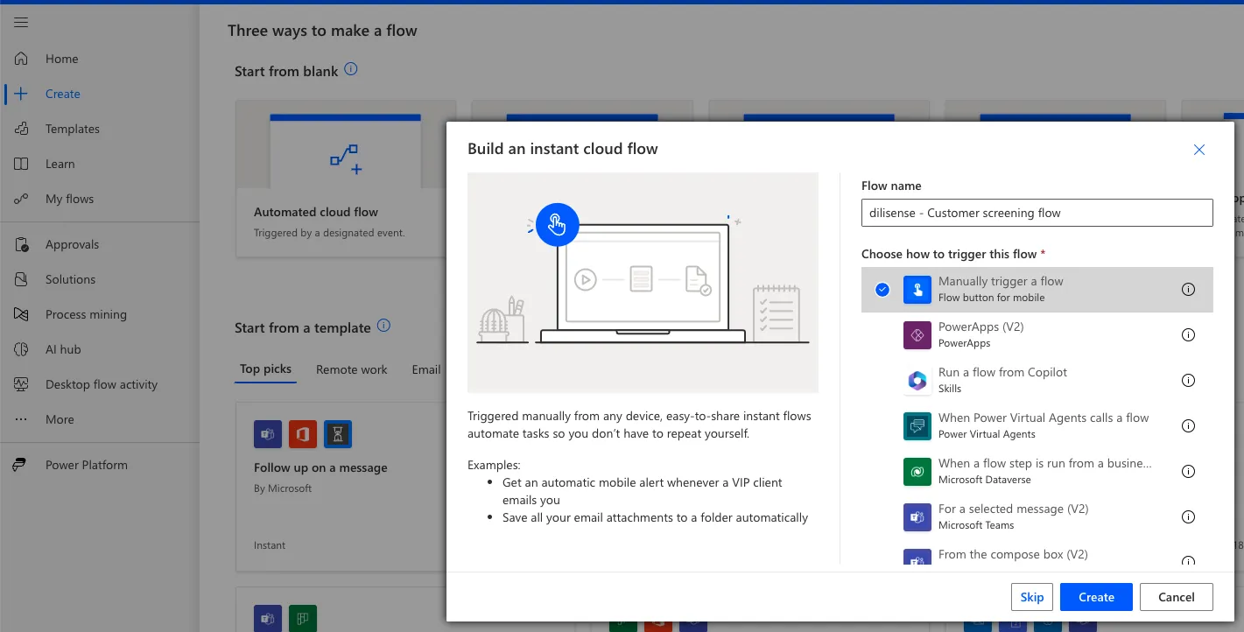
Task: Switch to the Email tab
Action: (426, 369)
